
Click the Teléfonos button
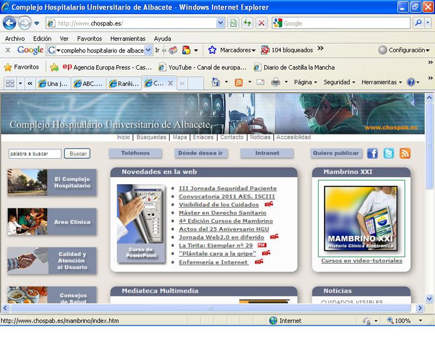pyautogui.click(x=135, y=153)
